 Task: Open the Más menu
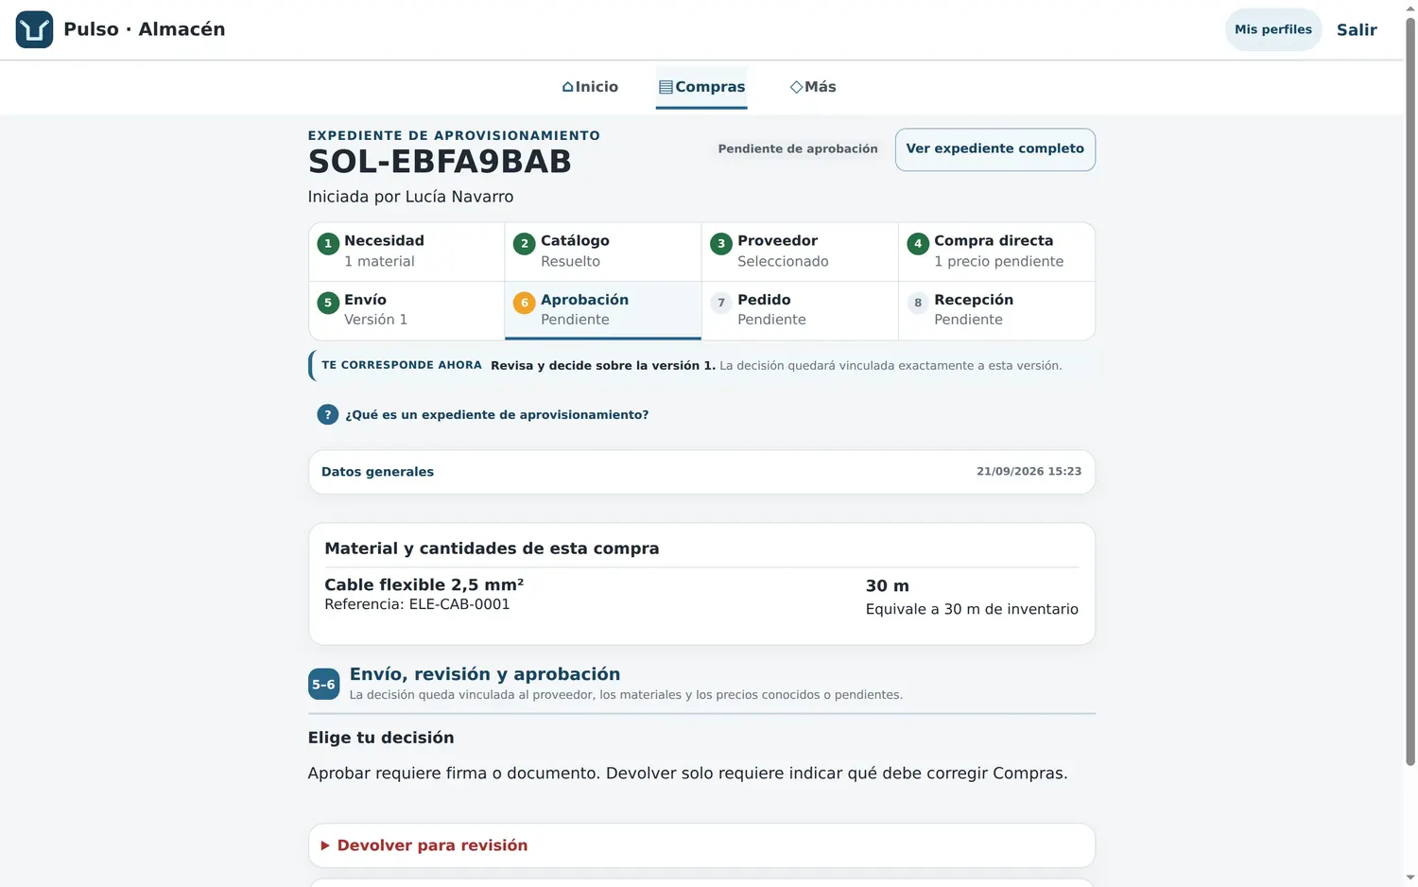(x=813, y=87)
